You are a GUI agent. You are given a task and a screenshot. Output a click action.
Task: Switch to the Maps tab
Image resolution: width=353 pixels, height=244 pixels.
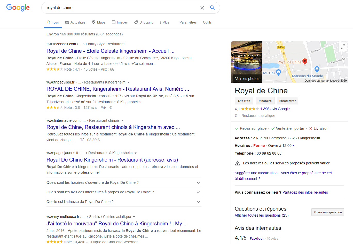click(99, 22)
